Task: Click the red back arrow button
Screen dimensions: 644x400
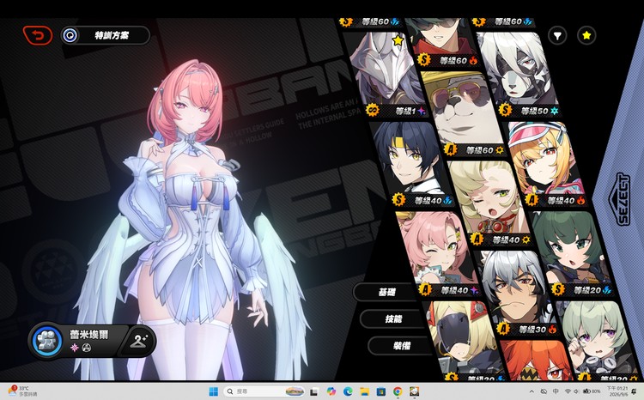Action: click(x=38, y=35)
